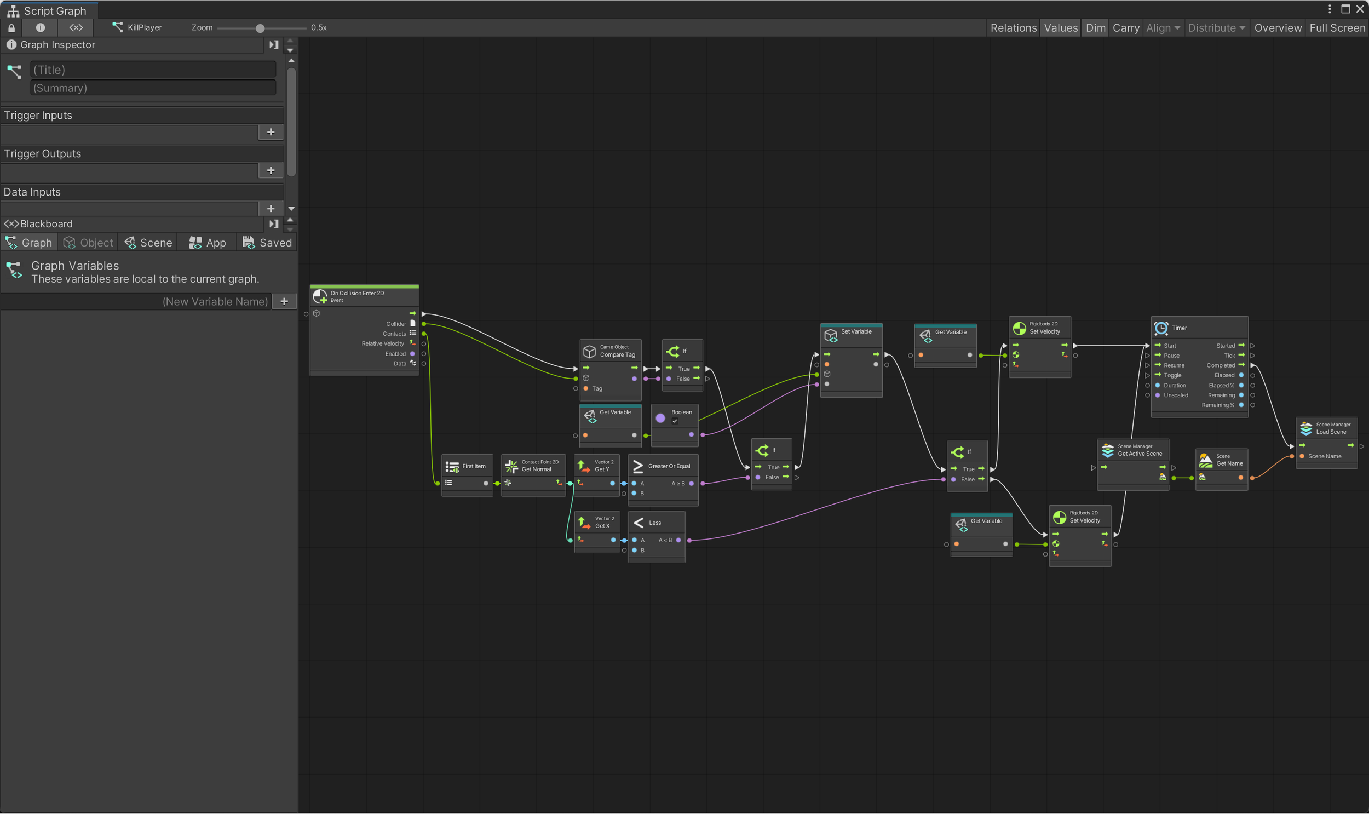
Task: Click the Full Screen button
Action: coord(1337,27)
